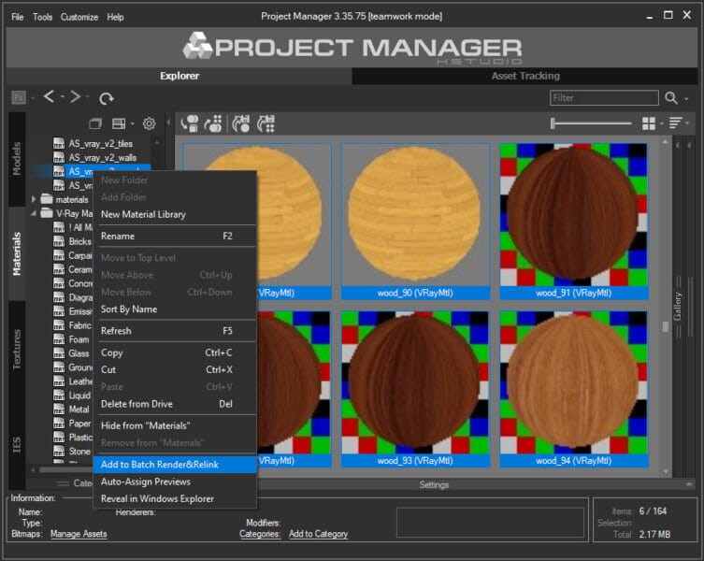The image size is (704, 561).
Task: Select the Textures side tab
Action: [17, 350]
